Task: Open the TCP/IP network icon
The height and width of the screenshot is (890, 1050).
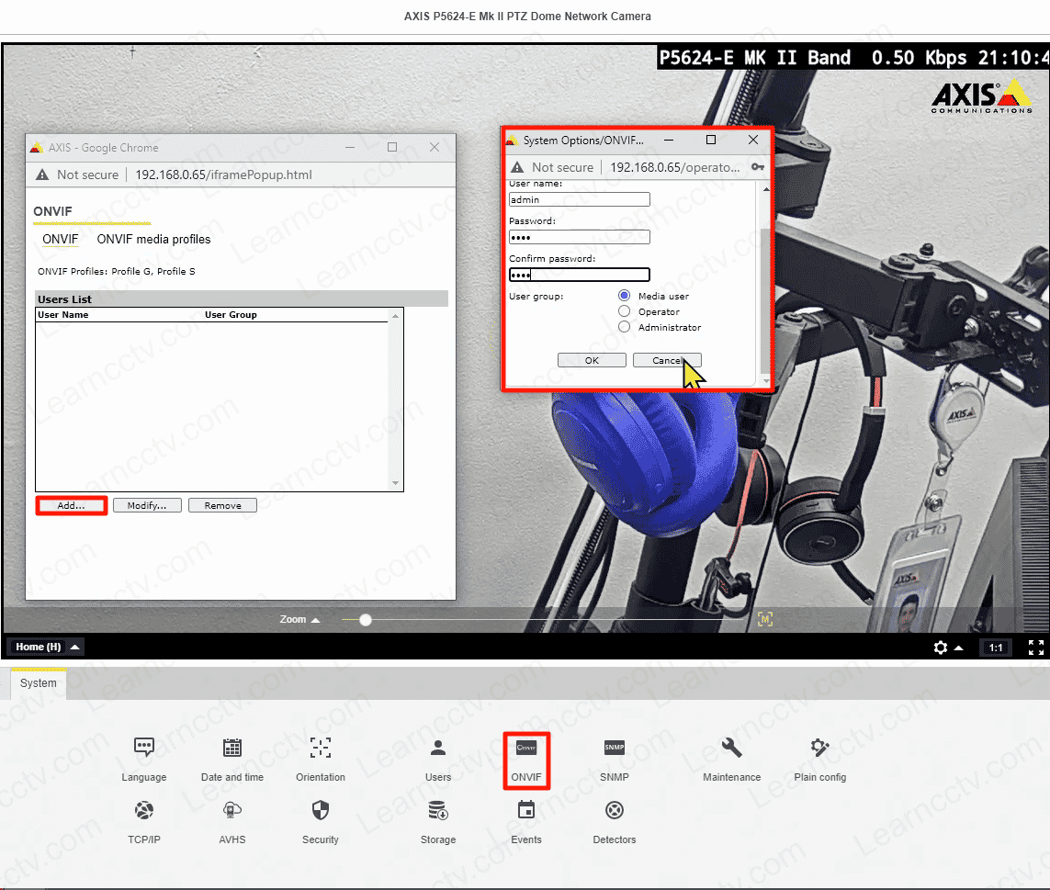Action: [144, 811]
